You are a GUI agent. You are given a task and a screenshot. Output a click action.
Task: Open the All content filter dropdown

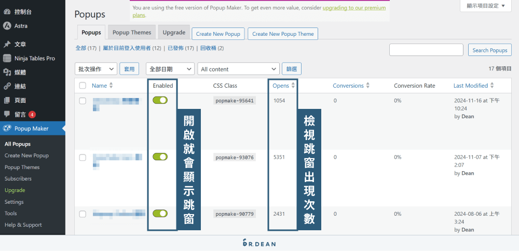tap(238, 69)
